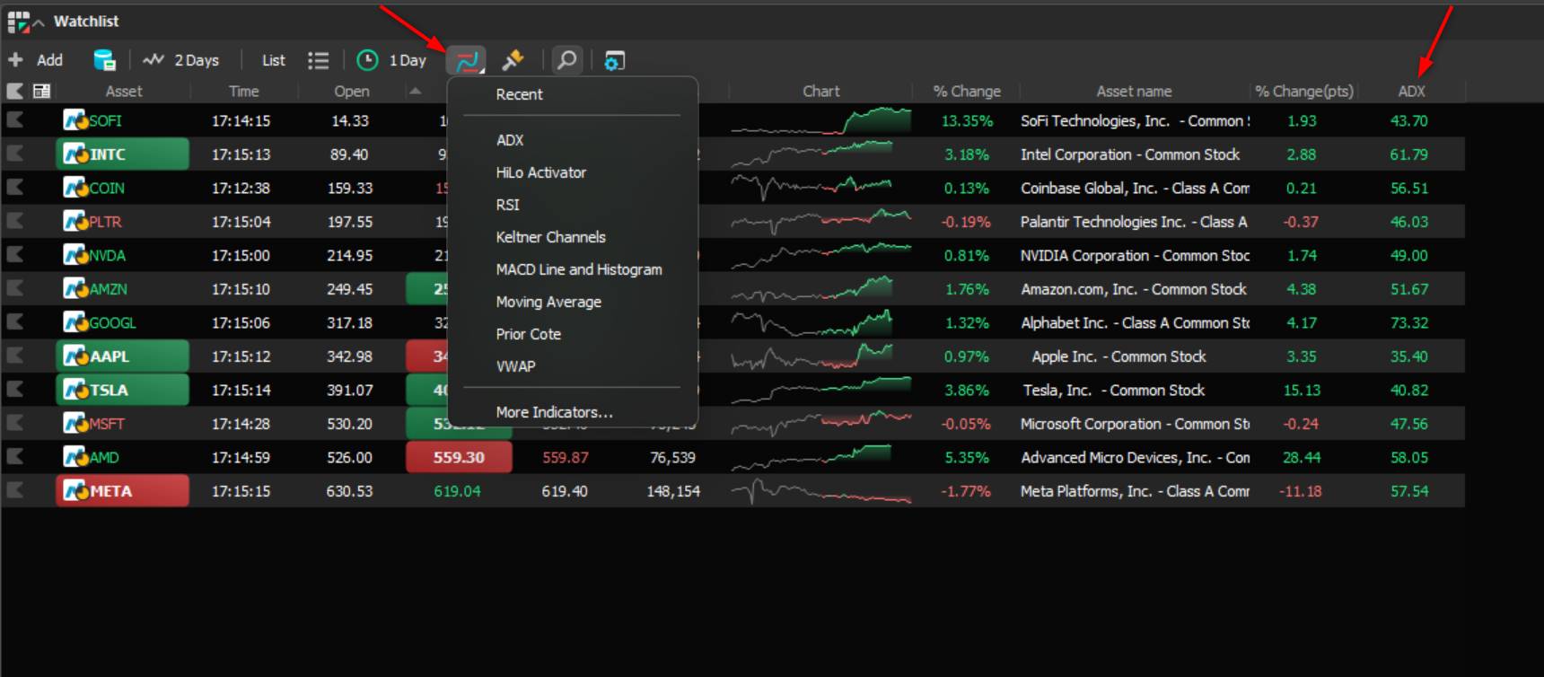
Task: Click Microsoft Corporation asset name
Action: [x=1135, y=424]
